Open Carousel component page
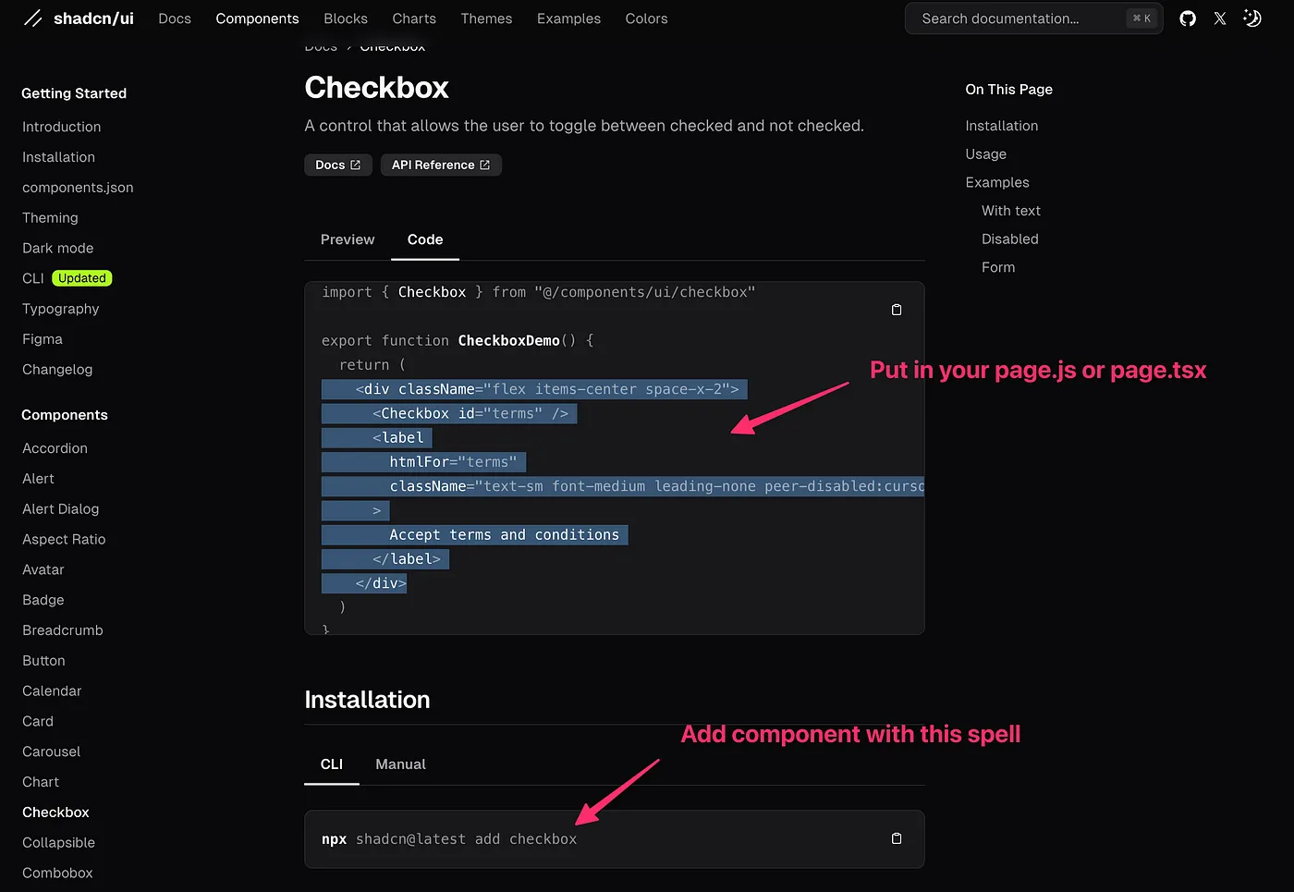Viewport: 1294px width, 892px height. tap(52, 752)
